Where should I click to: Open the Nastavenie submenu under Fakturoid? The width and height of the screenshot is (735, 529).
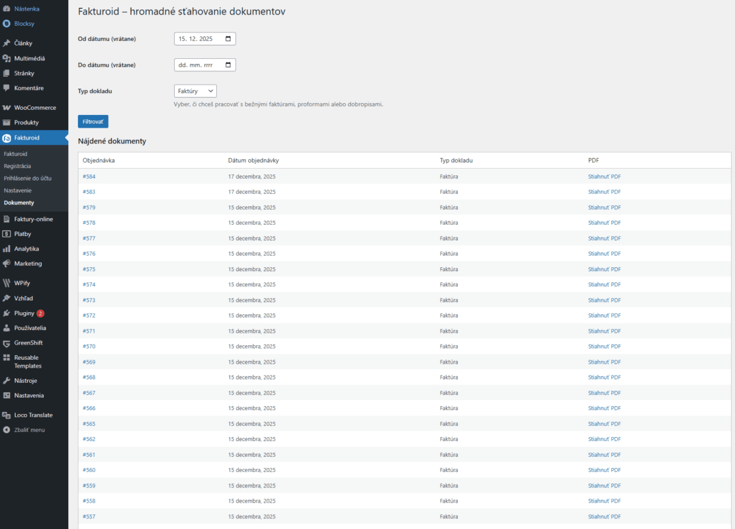[17, 190]
